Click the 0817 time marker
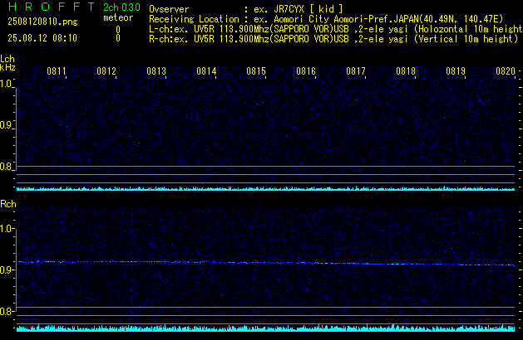The width and height of the screenshot is (523, 340). (356, 71)
